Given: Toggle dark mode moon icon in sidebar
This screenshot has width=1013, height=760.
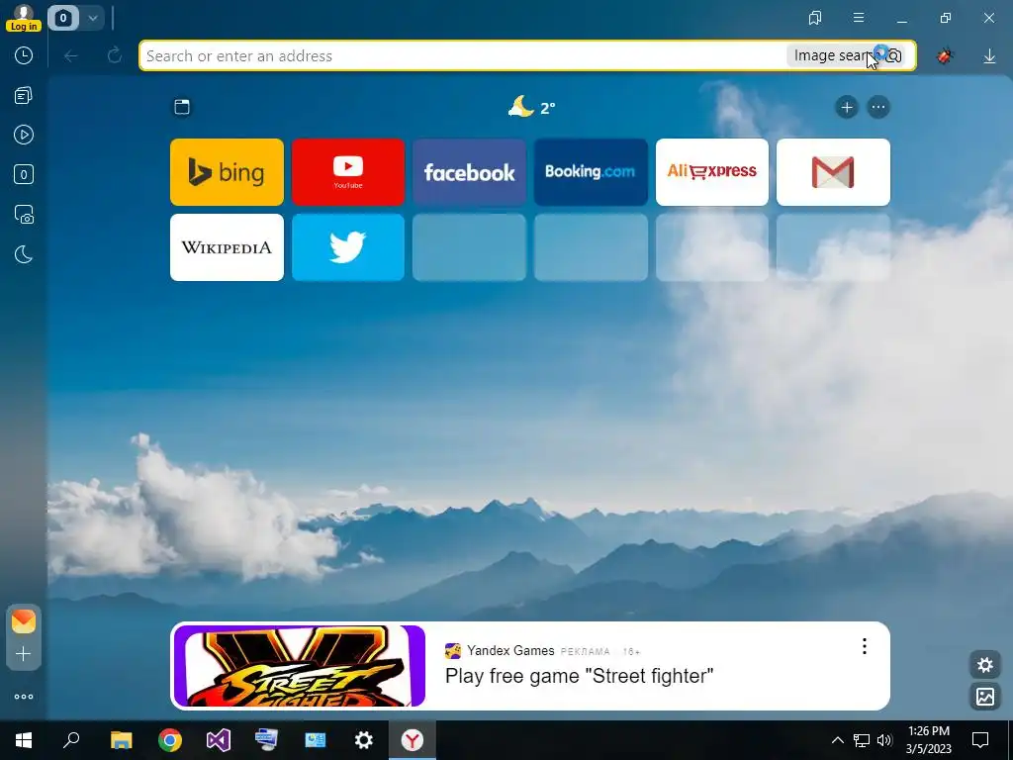Looking at the screenshot, I should (24, 254).
